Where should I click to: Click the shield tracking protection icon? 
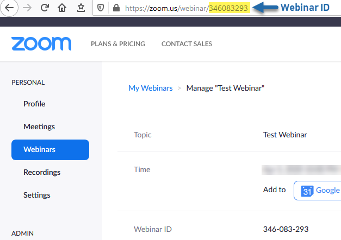pyautogui.click(x=101, y=8)
